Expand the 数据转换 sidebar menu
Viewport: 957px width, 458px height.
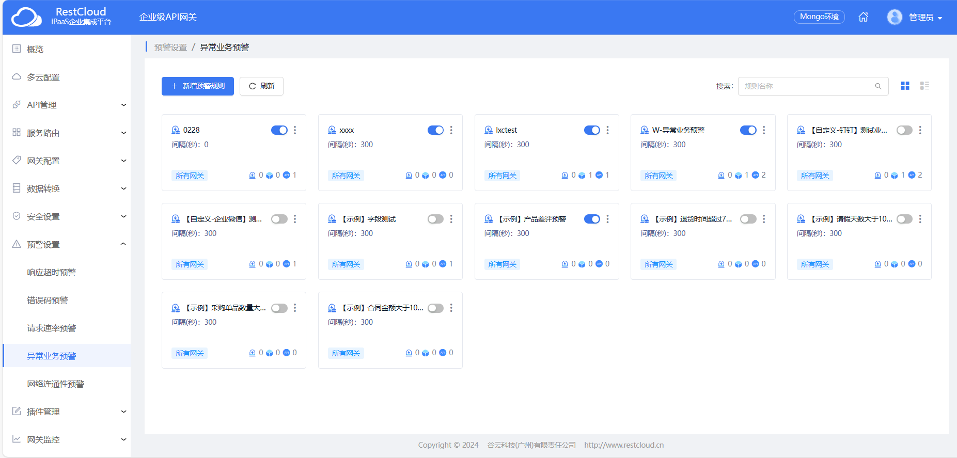pyautogui.click(x=67, y=188)
